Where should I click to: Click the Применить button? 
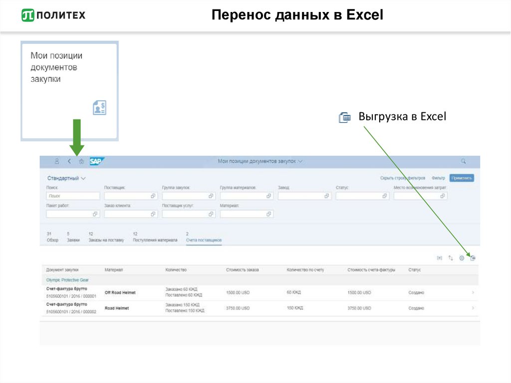click(x=462, y=178)
